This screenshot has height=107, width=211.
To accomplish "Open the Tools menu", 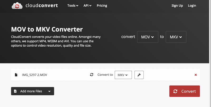I will pos(73,6).
